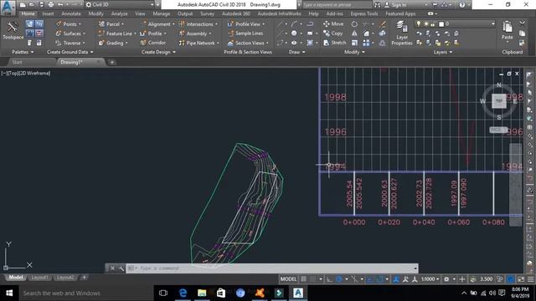Open the Annotate ribbon tab
Image resolution: width=536 pixels, height=301 pixels.
coord(71,13)
